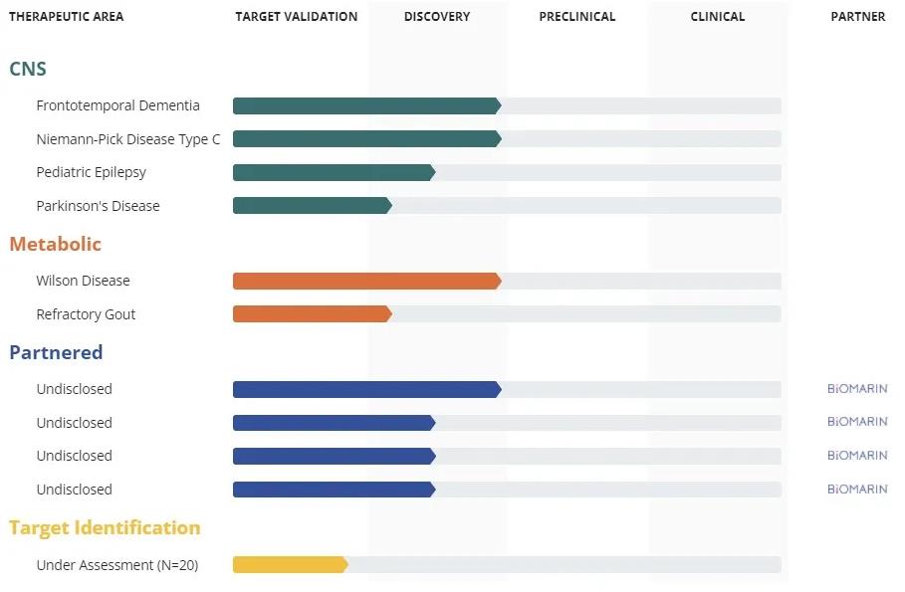Click the BioMarin logo beside the longest Partnered bar
The height and width of the screenshot is (592, 905).
click(x=856, y=389)
